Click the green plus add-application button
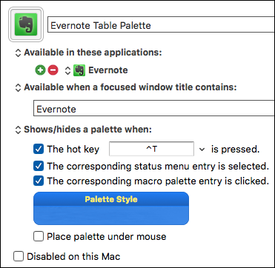Image resolution: width=275 pixels, height=268 pixels. pos(40,70)
